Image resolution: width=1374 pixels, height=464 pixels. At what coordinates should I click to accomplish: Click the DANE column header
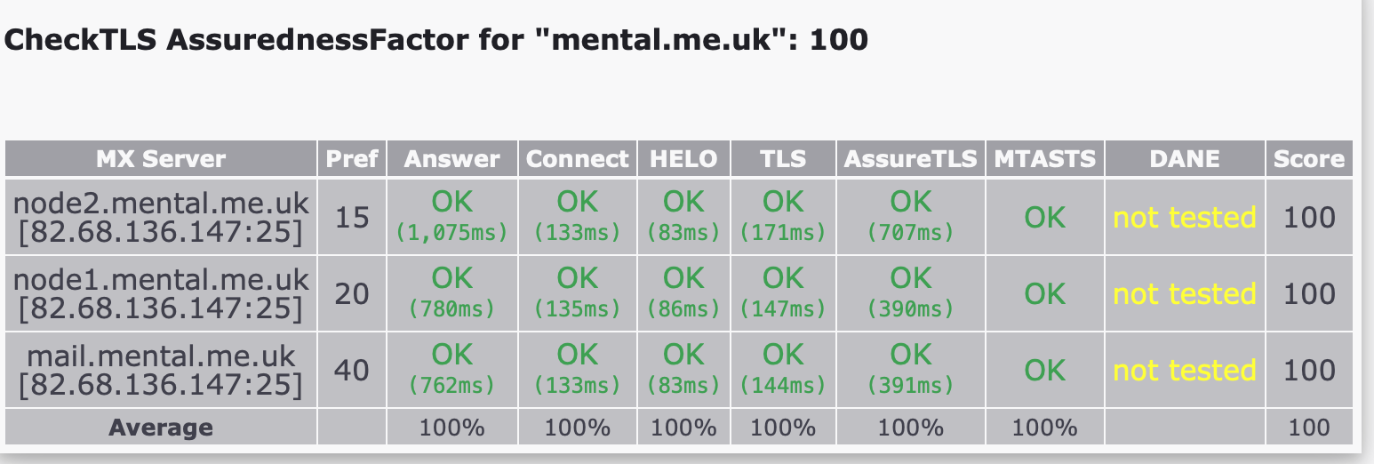coord(1184,159)
